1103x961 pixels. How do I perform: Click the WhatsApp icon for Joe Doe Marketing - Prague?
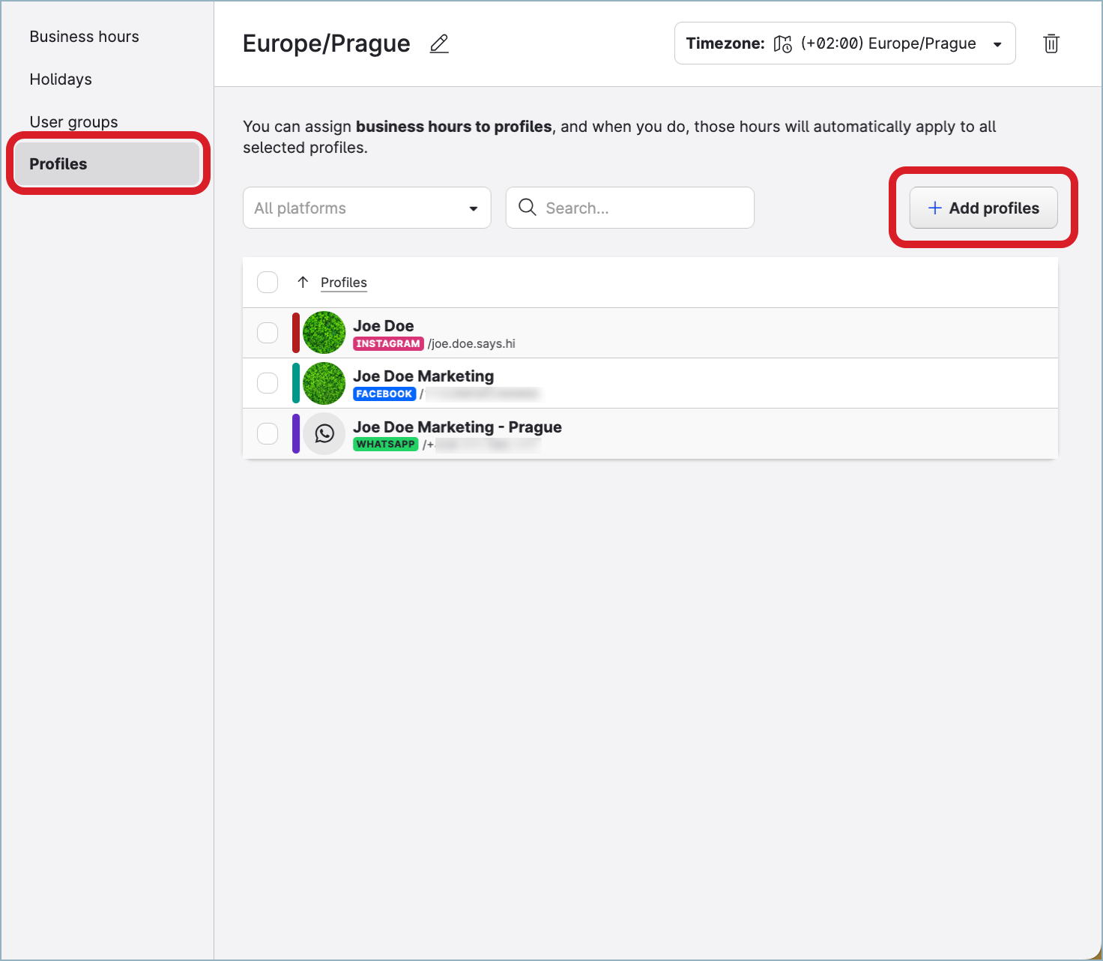324,433
